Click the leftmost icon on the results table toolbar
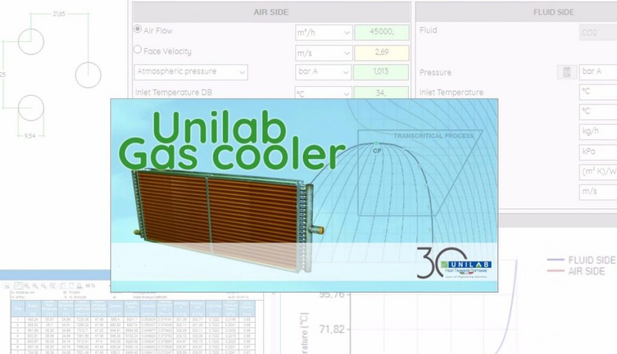617x354 pixels. 7,285
